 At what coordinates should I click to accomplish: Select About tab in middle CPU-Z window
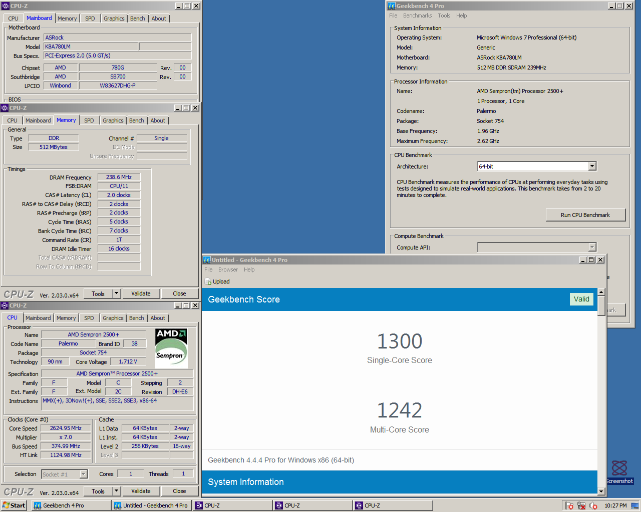coord(158,120)
